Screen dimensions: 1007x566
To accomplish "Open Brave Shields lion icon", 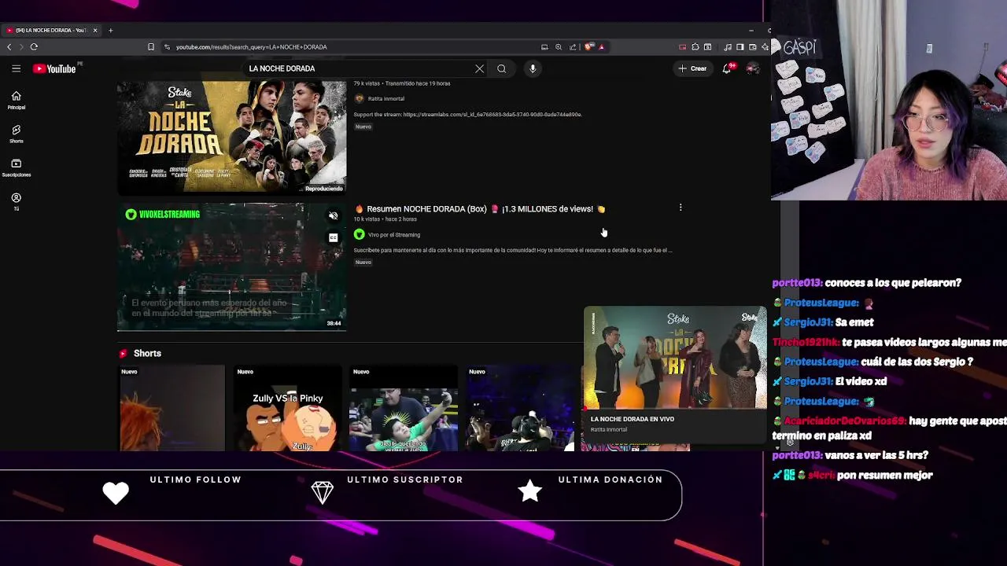I will (588, 47).
